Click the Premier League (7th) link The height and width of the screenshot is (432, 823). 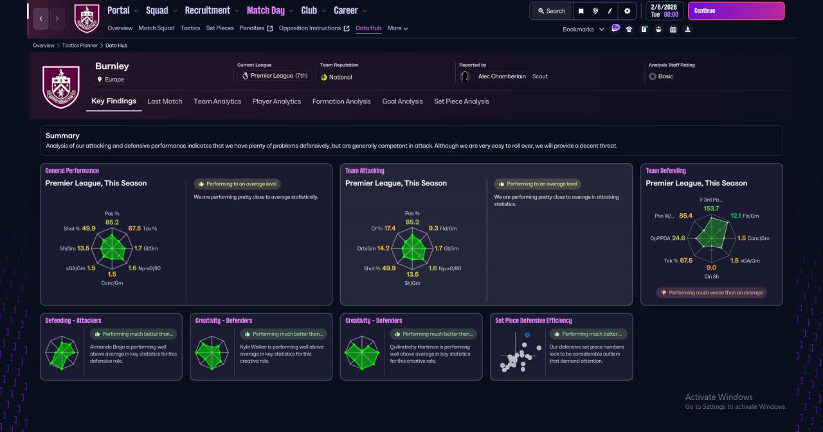click(279, 76)
